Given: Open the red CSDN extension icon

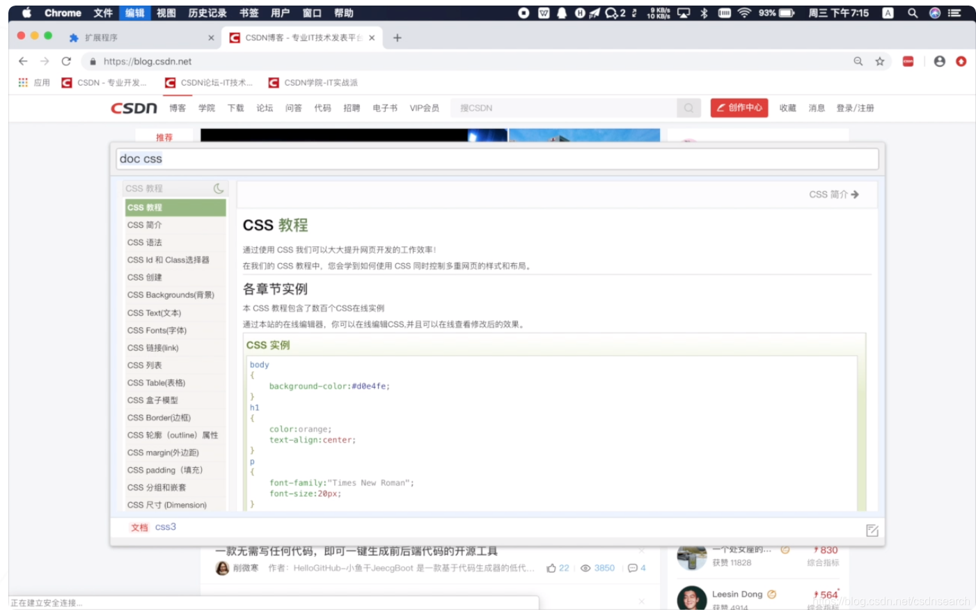Looking at the screenshot, I should click(x=908, y=61).
